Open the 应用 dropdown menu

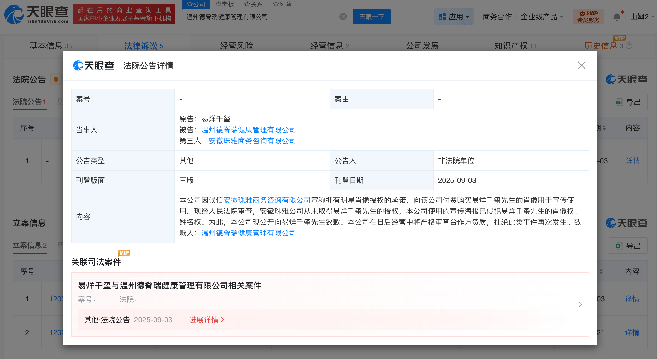[454, 17]
